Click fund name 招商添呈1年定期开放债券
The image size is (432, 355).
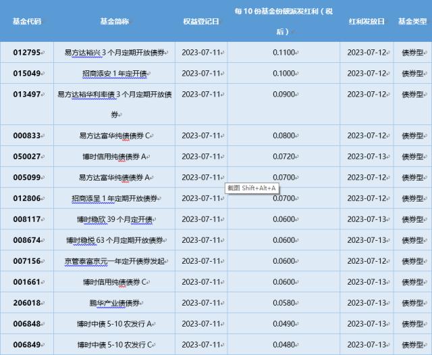click(x=114, y=199)
